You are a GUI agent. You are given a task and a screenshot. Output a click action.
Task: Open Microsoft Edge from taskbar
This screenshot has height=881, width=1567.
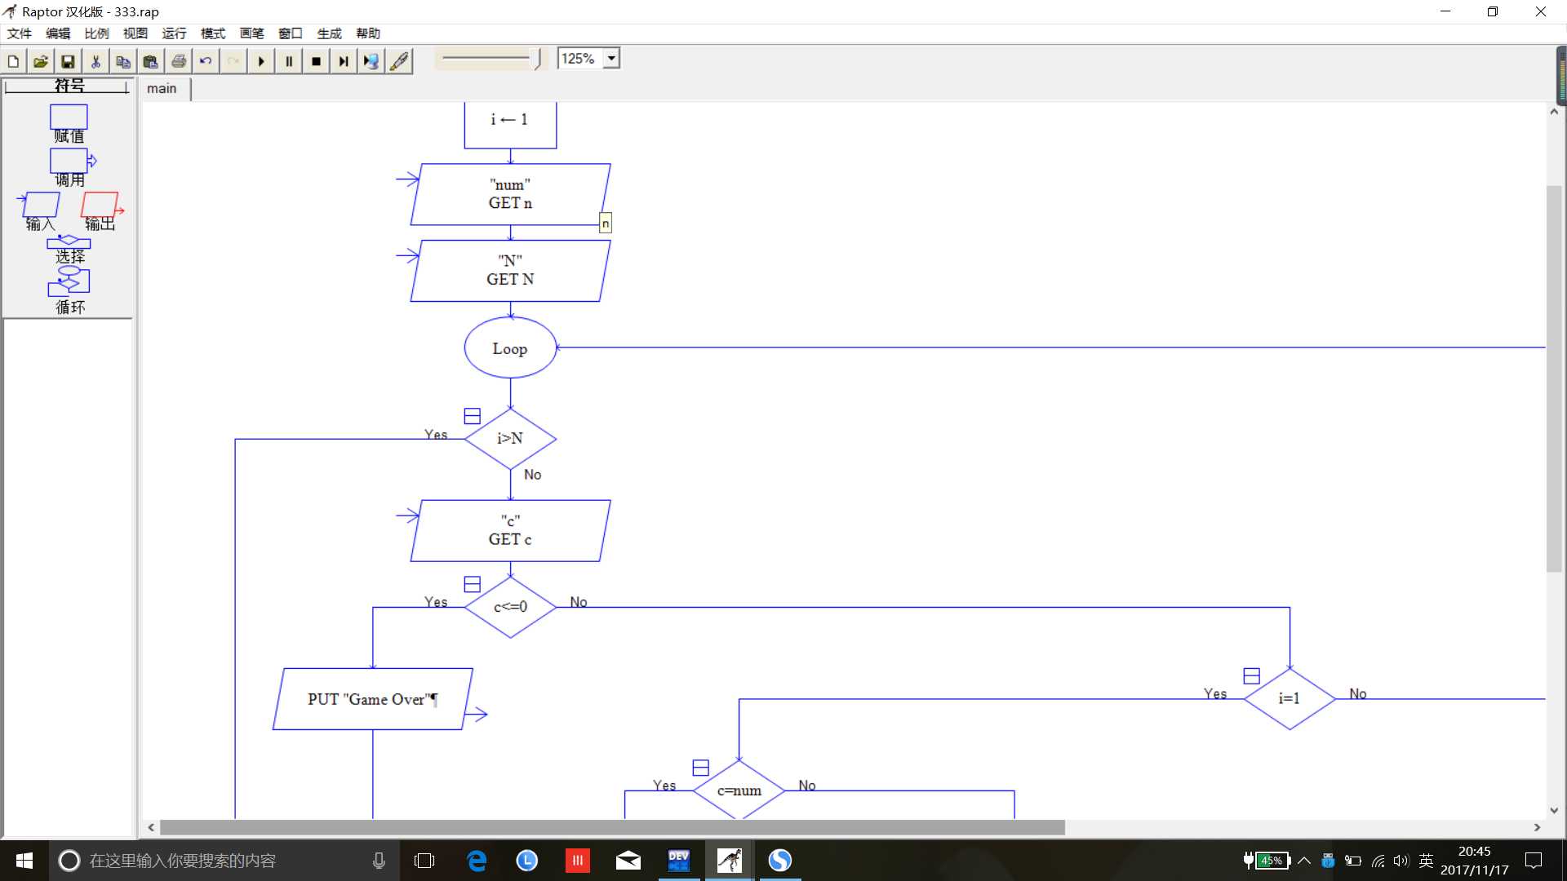pos(477,861)
